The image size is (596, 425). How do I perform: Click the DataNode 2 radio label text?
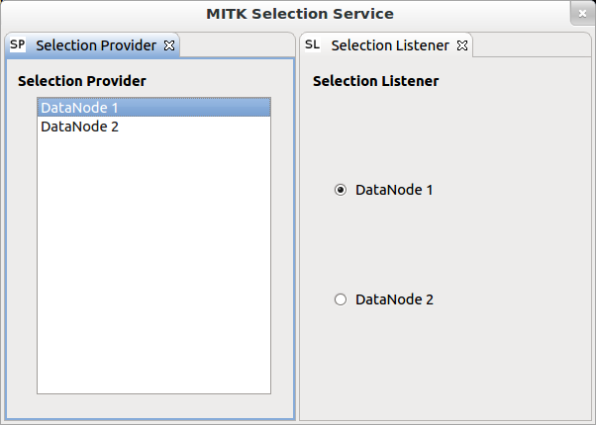pos(394,299)
